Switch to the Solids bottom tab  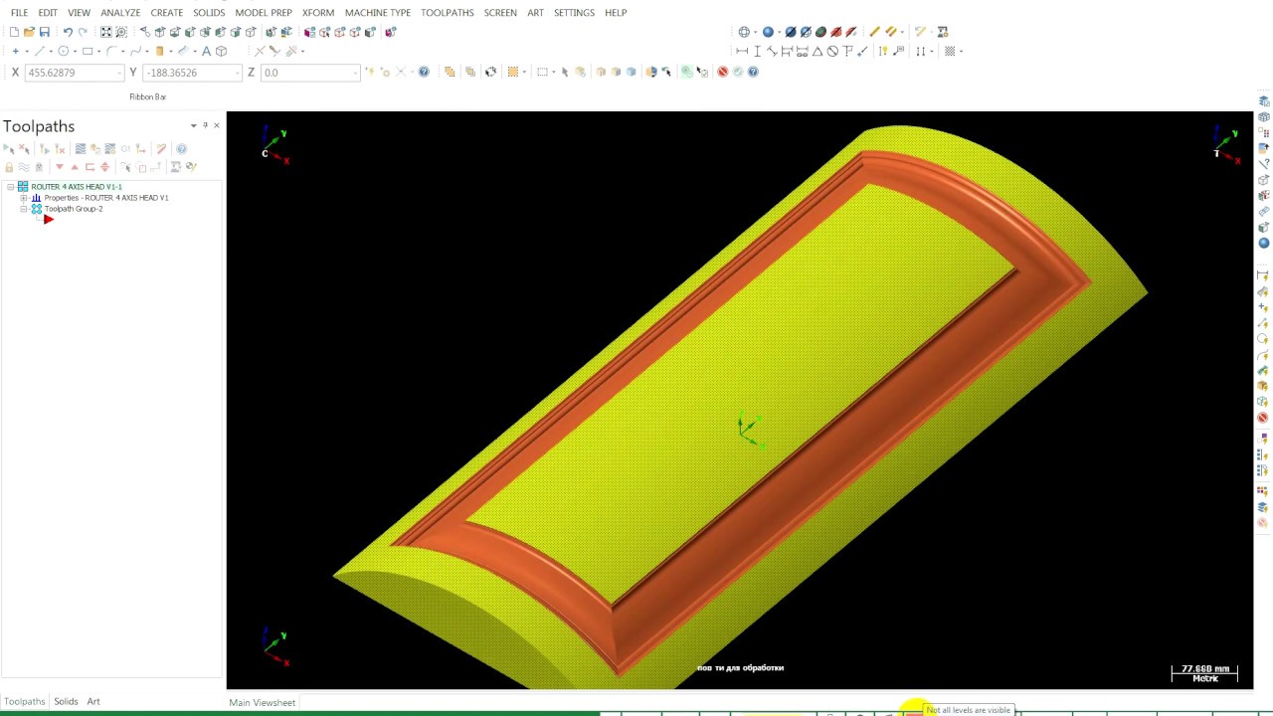coord(66,701)
